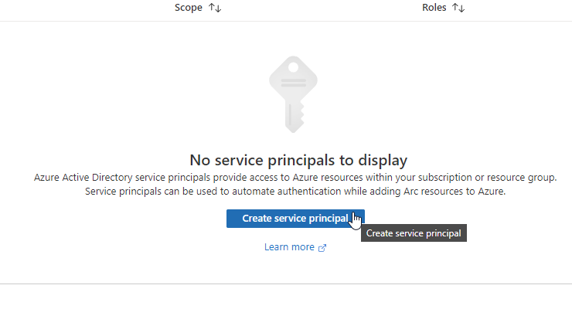The width and height of the screenshot is (572, 309).
Task: Click the down arrow beside Roles
Action: pos(461,8)
